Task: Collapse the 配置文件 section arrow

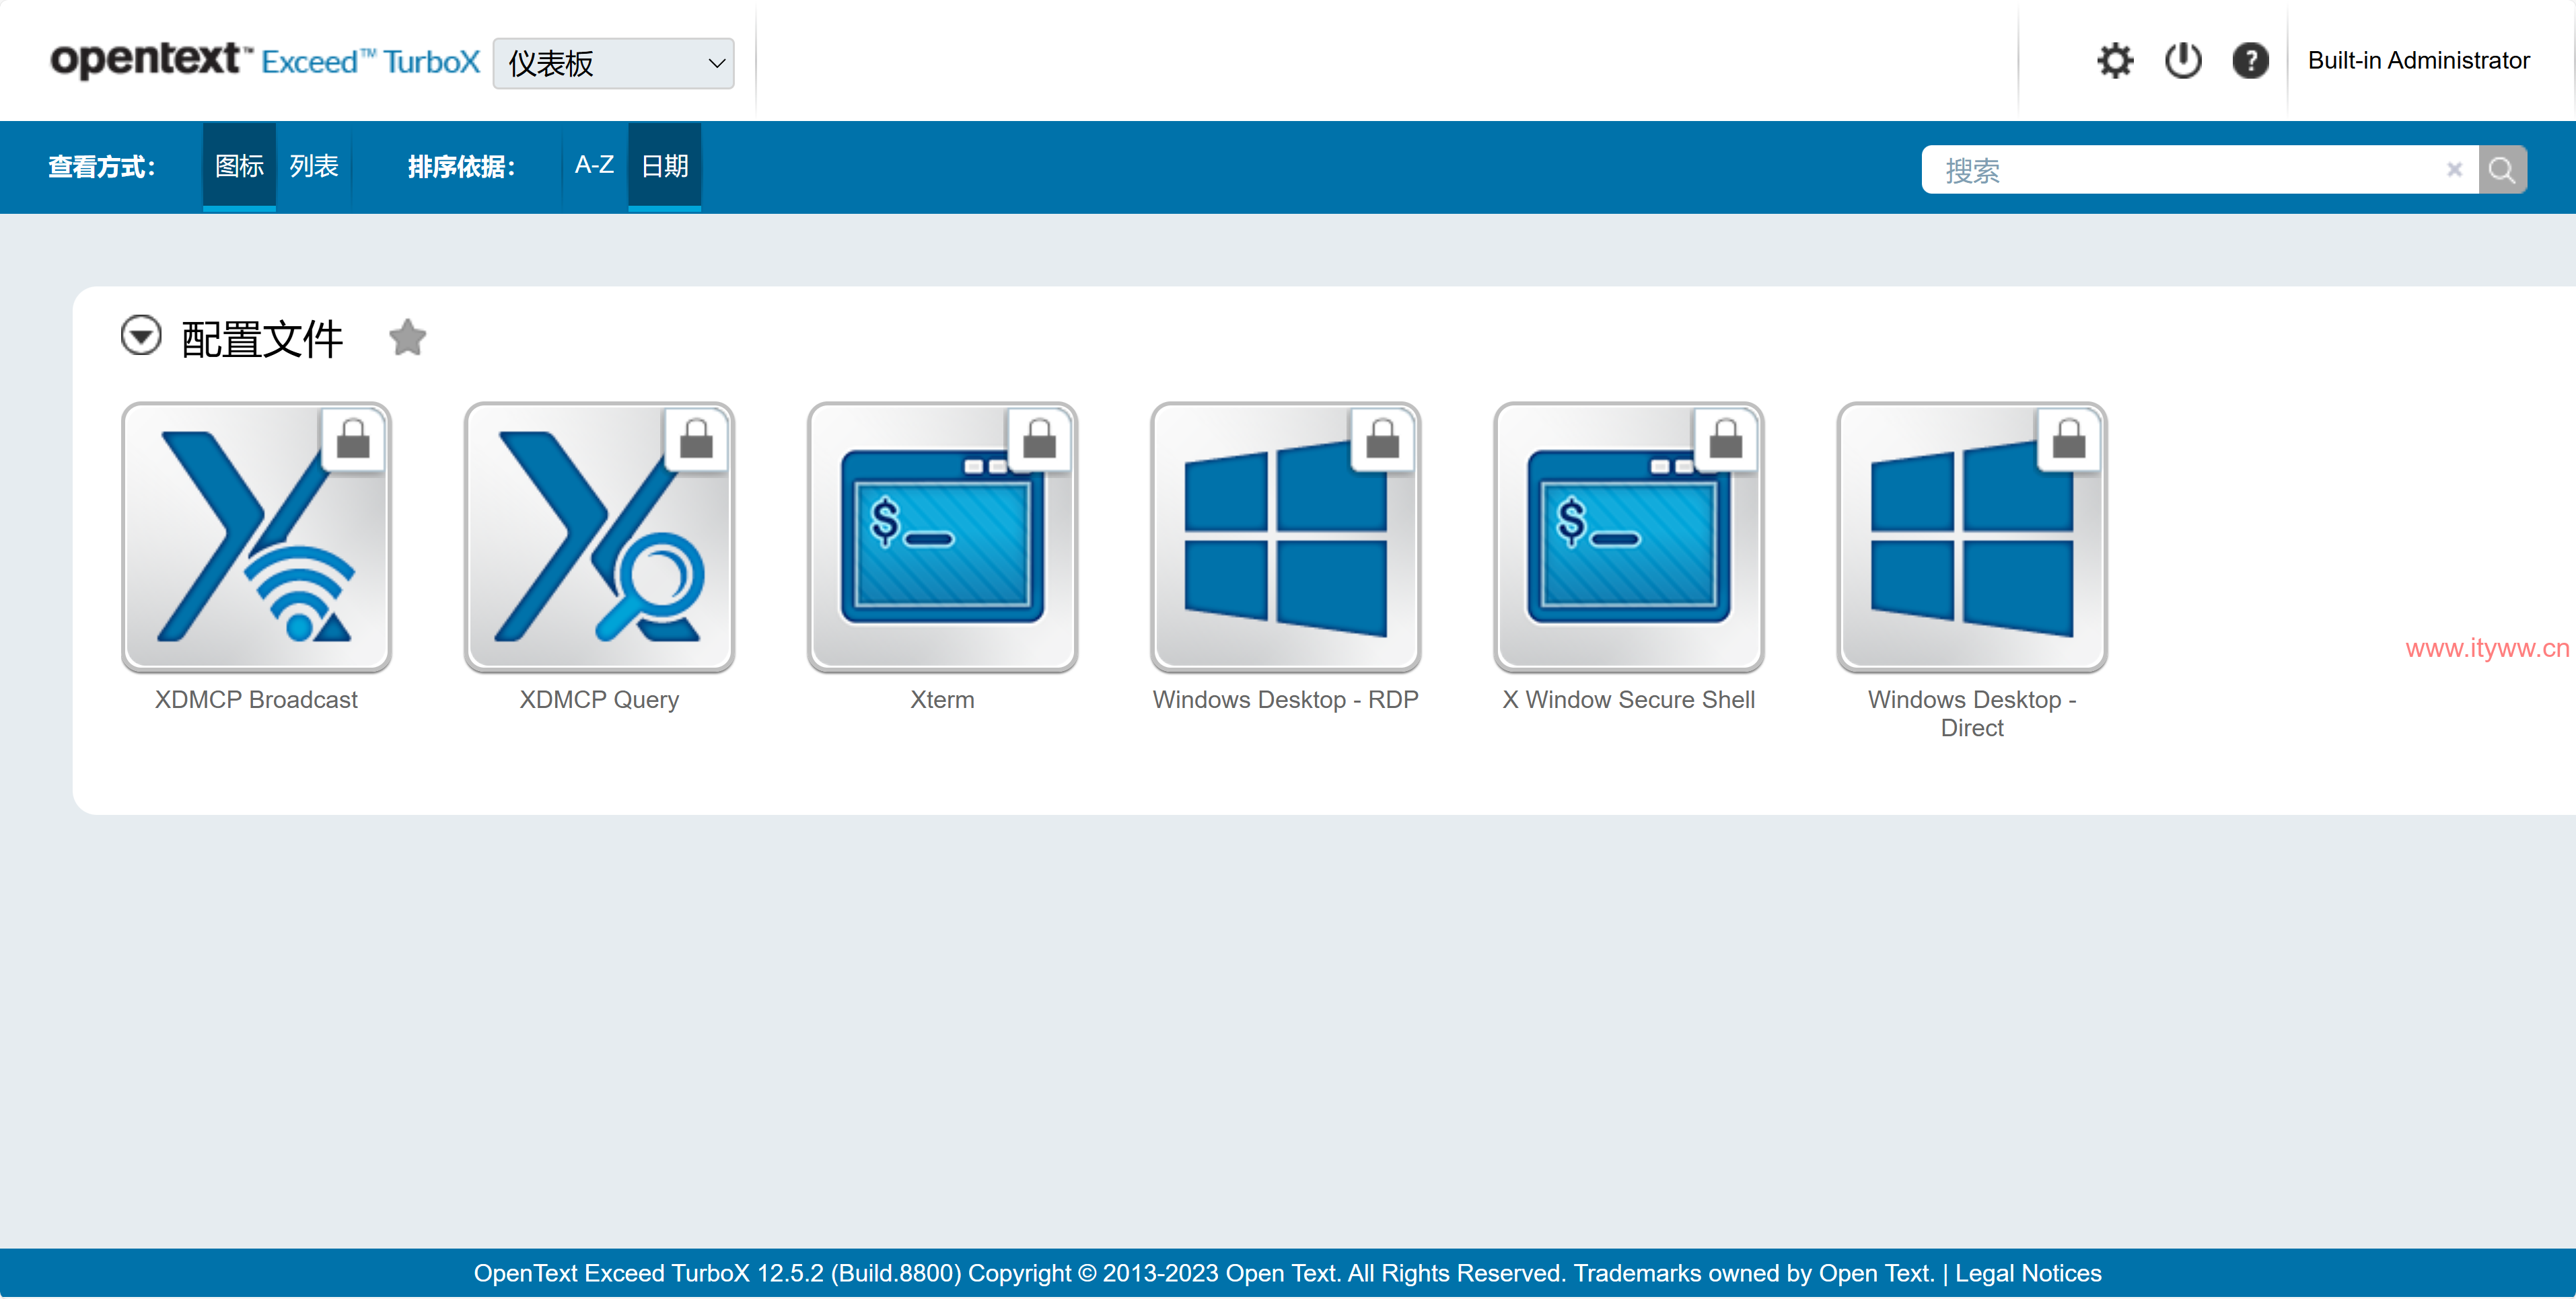Action: (141, 336)
